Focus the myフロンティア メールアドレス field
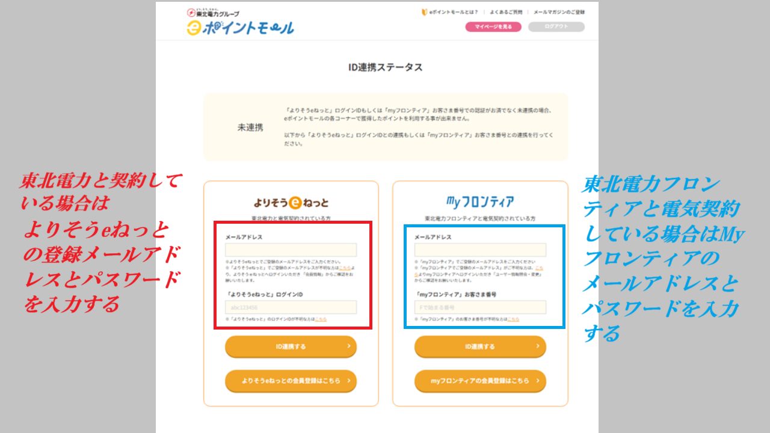Image resolution: width=770 pixels, height=433 pixels. click(x=480, y=250)
